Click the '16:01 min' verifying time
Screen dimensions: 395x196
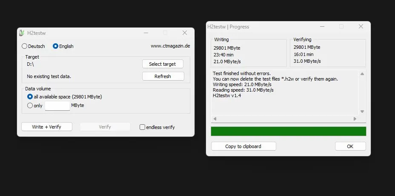[x=303, y=54]
